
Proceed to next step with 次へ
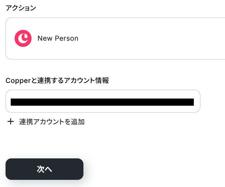(x=44, y=169)
